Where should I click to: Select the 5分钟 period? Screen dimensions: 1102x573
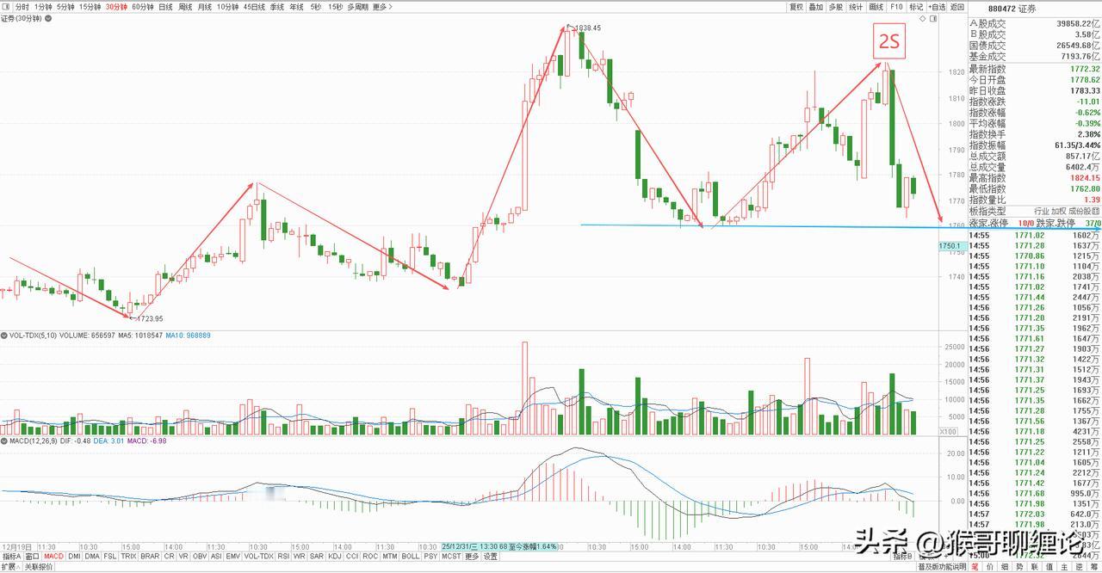[65, 7]
